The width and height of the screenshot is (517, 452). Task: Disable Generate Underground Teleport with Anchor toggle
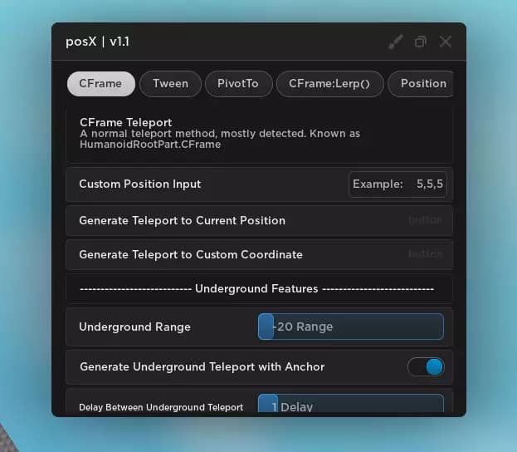(426, 366)
